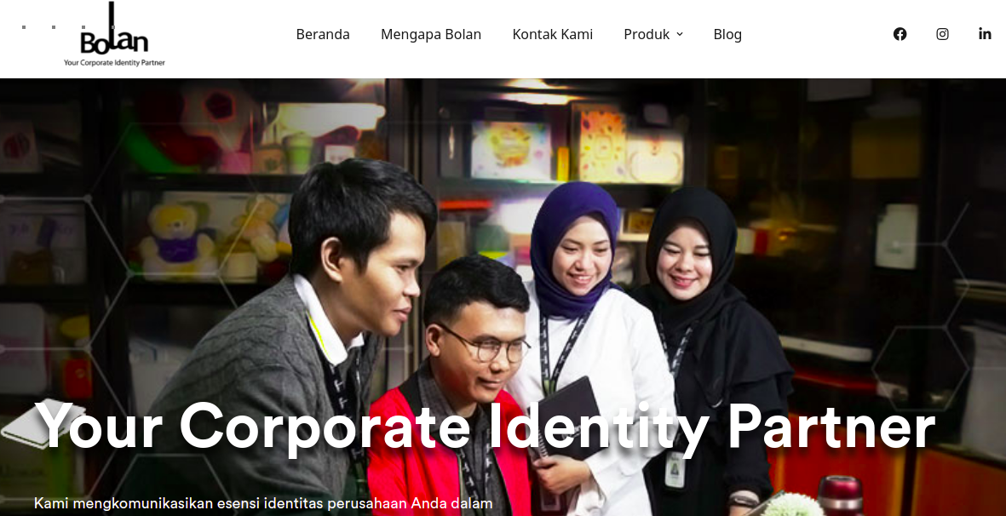Click the tagline text beneath the Bolan logo
Viewport: 1006px width, 516px height.
click(x=114, y=63)
